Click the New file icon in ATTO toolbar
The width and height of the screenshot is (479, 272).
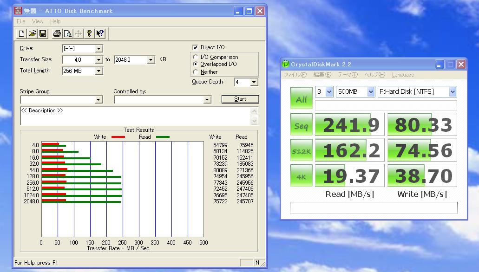pos(21,33)
